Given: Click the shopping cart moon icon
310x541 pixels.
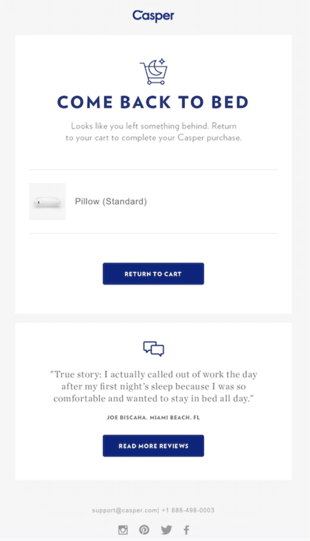Looking at the screenshot, I should [154, 71].
